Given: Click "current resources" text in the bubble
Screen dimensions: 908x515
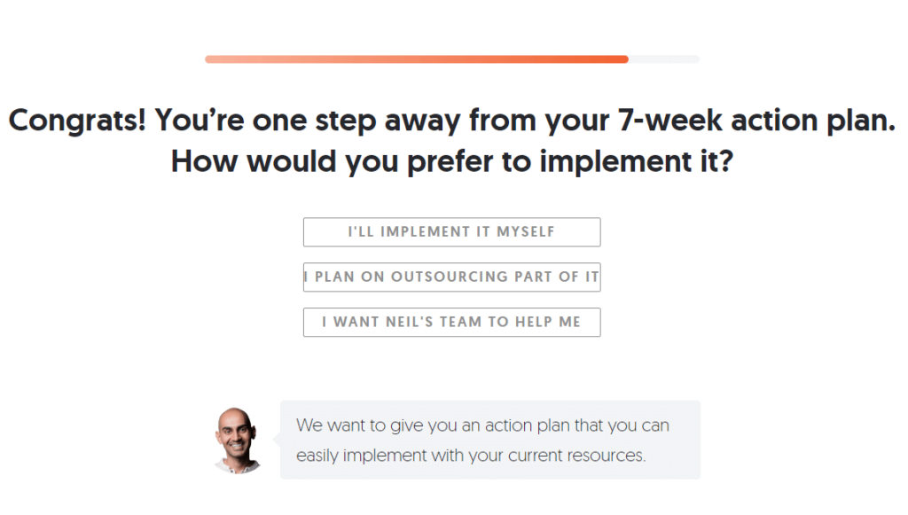Looking at the screenshot, I should 576,456.
